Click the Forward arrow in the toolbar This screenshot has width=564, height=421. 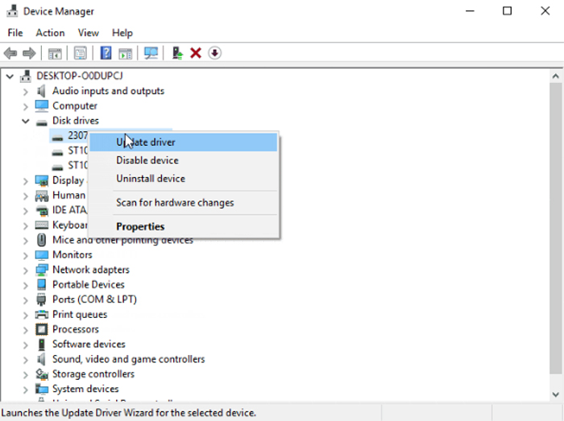tap(29, 53)
